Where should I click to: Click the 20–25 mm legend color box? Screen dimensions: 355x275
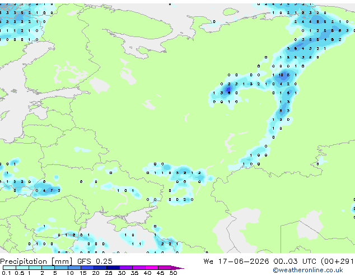pos(100,268)
